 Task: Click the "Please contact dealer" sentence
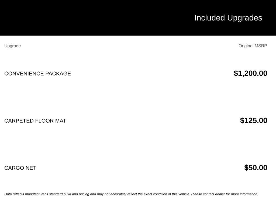pyautogui.click(x=225, y=194)
